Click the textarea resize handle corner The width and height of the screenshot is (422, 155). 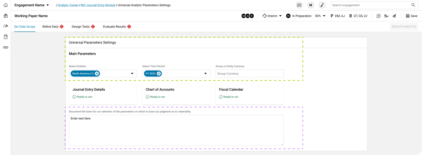pyautogui.click(x=282, y=144)
